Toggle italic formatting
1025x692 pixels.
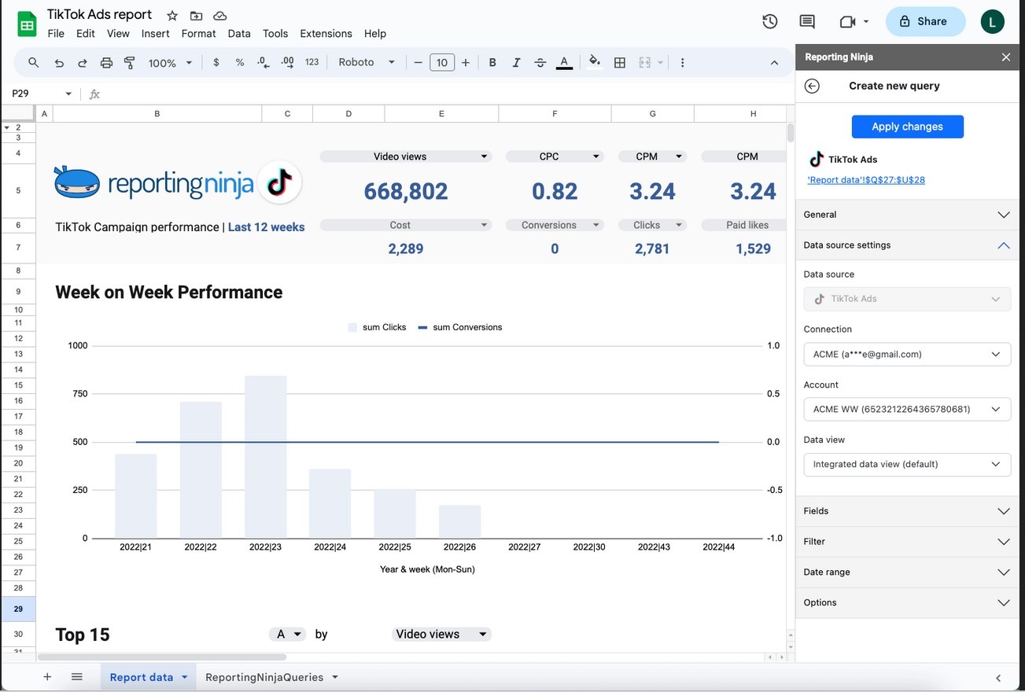click(x=516, y=62)
